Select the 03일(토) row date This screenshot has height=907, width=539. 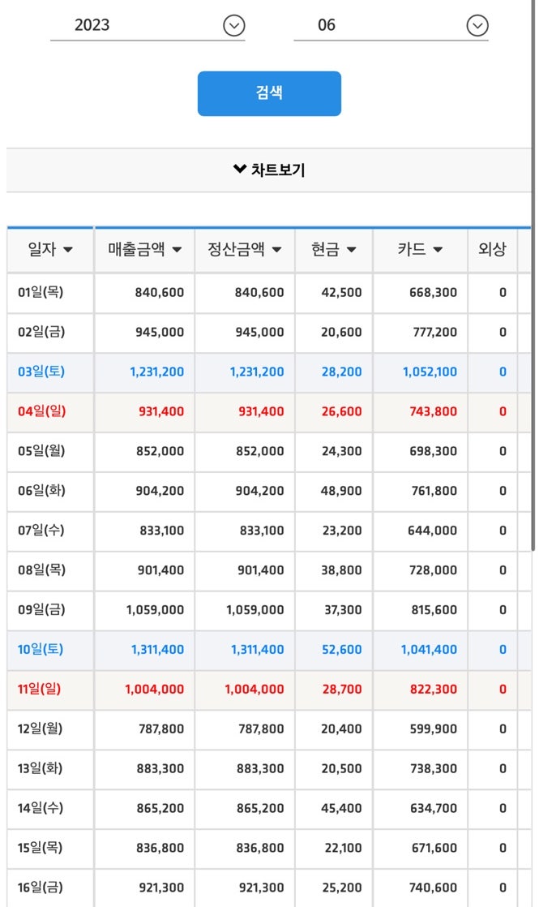click(x=41, y=372)
